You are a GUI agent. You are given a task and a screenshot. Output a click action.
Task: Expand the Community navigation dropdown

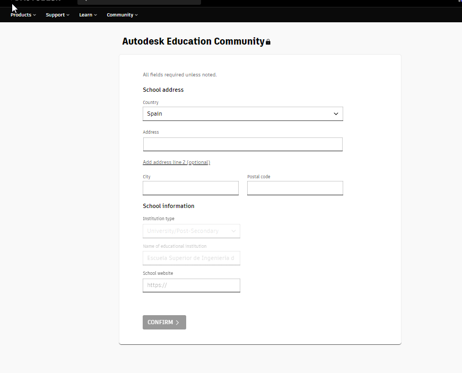(122, 15)
